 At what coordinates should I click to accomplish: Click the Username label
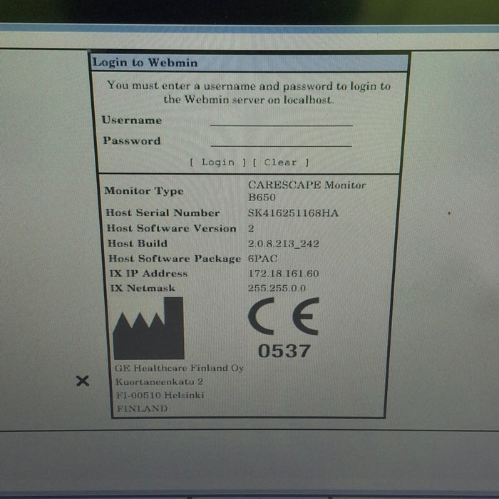coord(132,120)
